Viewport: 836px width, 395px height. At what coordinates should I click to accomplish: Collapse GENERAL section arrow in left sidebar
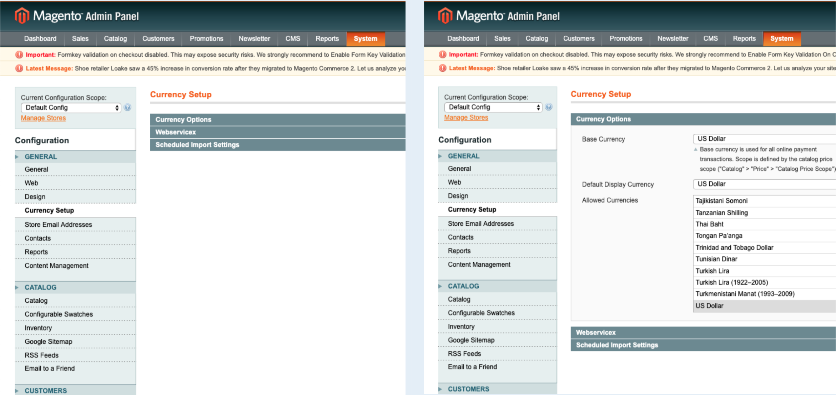(x=17, y=157)
